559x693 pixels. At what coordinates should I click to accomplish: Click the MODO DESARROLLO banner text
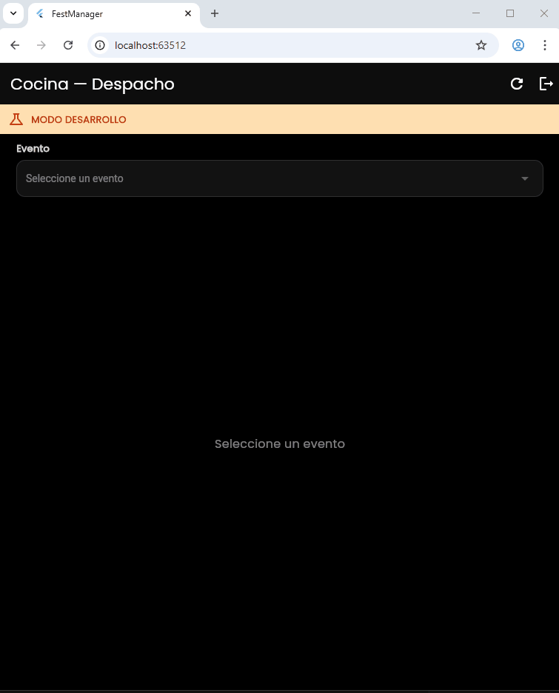pyautogui.click(x=78, y=120)
